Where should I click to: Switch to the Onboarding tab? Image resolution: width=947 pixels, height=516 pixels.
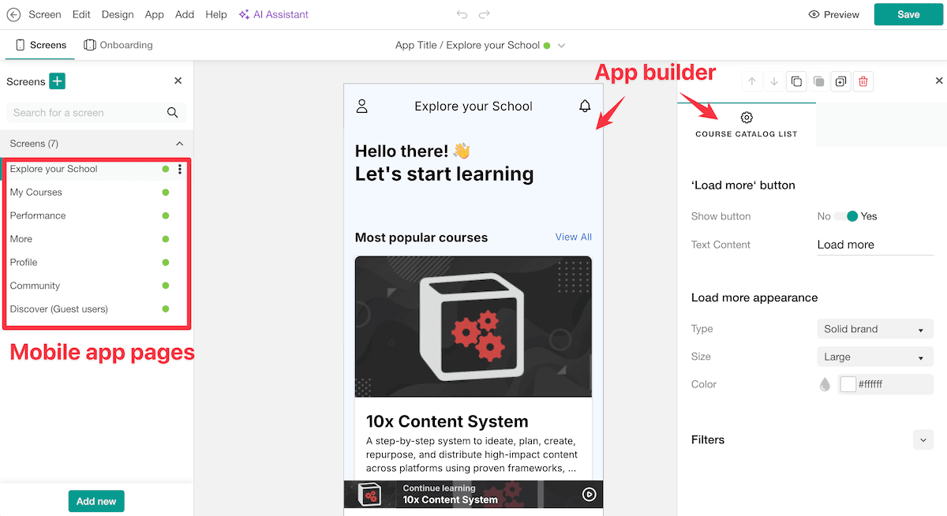click(118, 45)
